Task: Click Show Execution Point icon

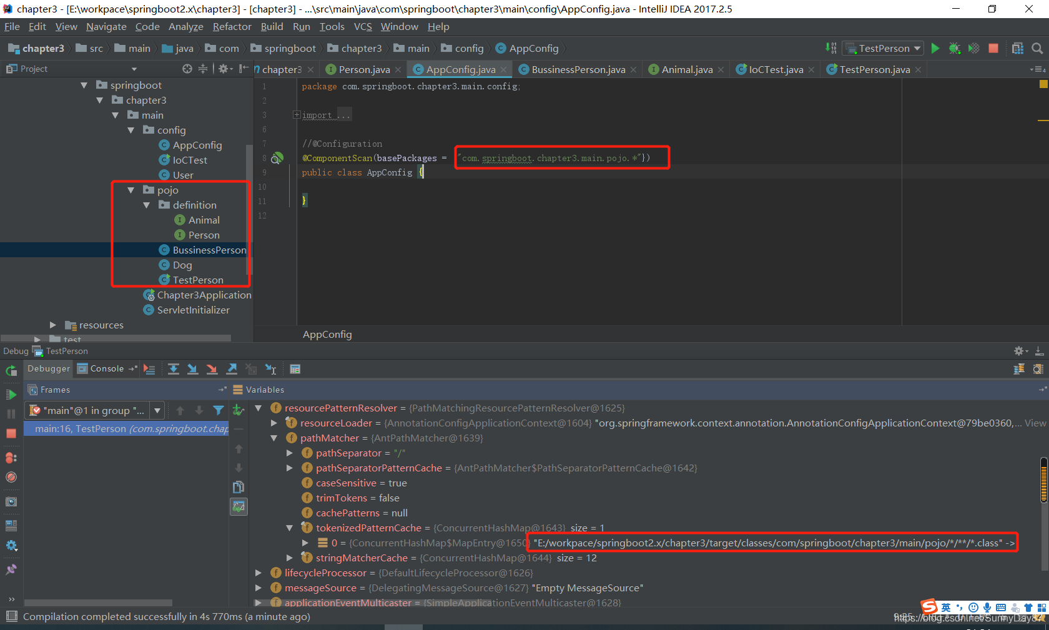Action: point(149,369)
